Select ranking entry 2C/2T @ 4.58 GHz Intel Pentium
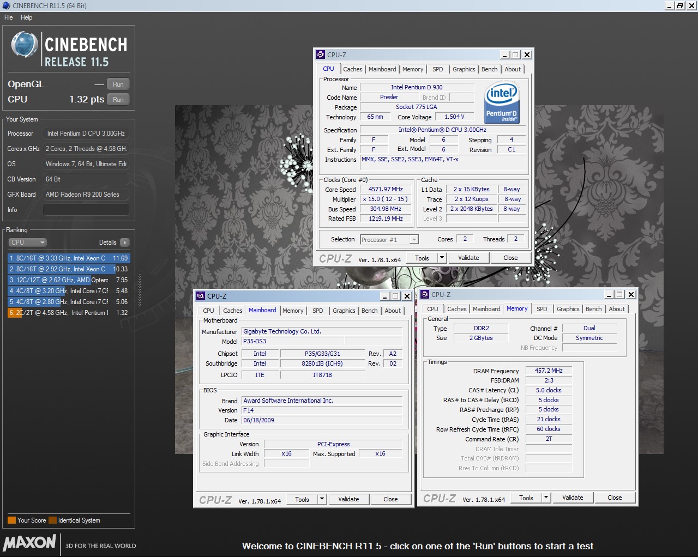This screenshot has height=558, width=698. coord(69,313)
